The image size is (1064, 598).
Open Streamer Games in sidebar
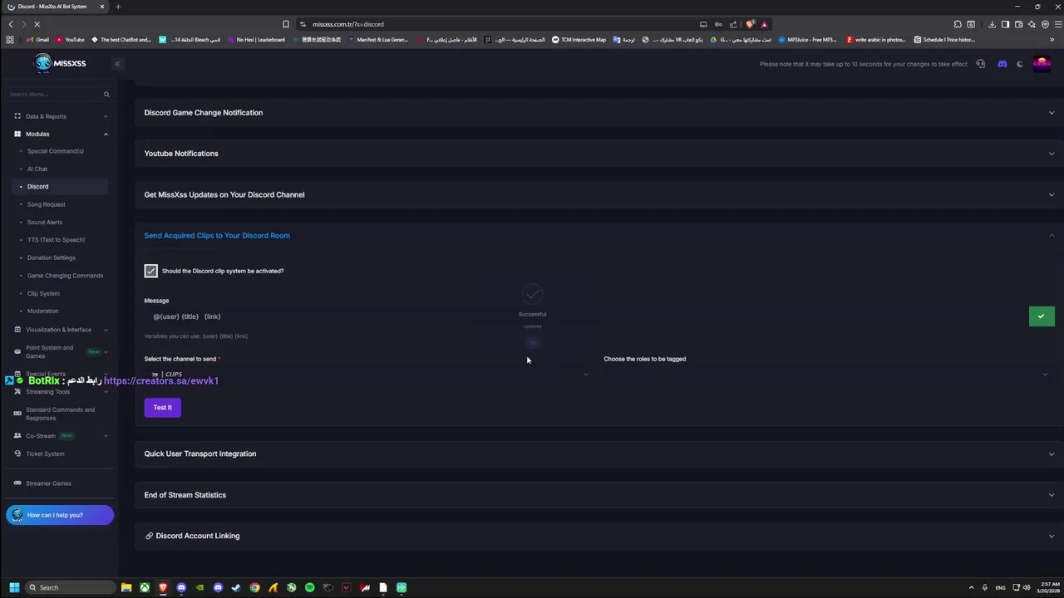[48, 483]
